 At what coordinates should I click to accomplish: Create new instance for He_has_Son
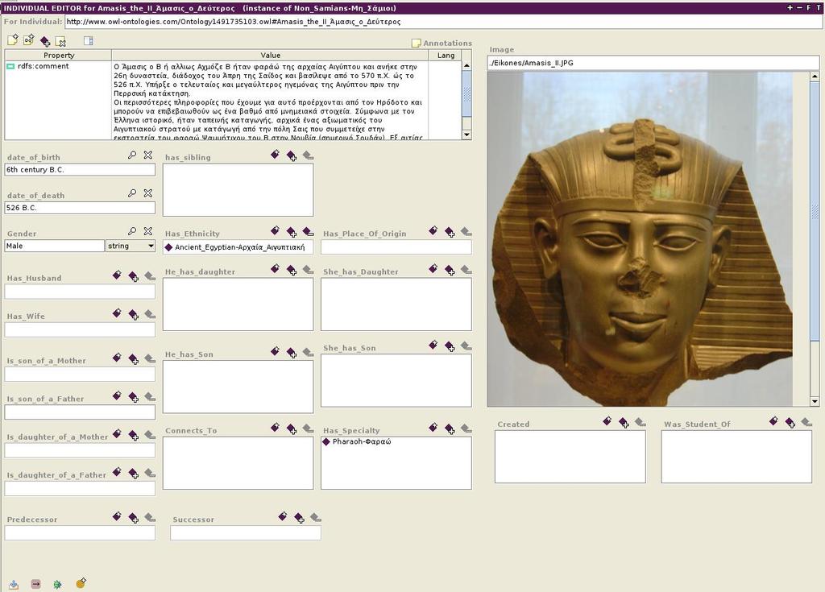[x=276, y=351]
